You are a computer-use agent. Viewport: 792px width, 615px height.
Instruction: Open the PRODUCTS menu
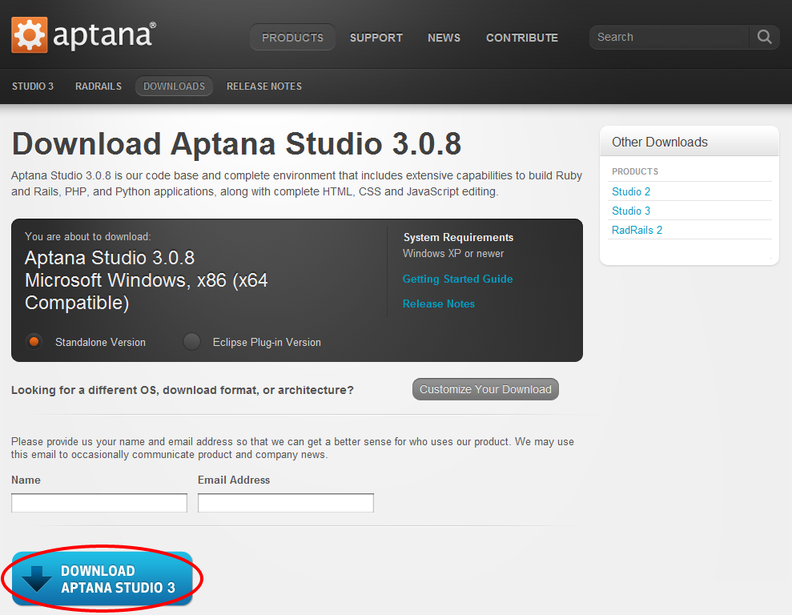pos(292,37)
